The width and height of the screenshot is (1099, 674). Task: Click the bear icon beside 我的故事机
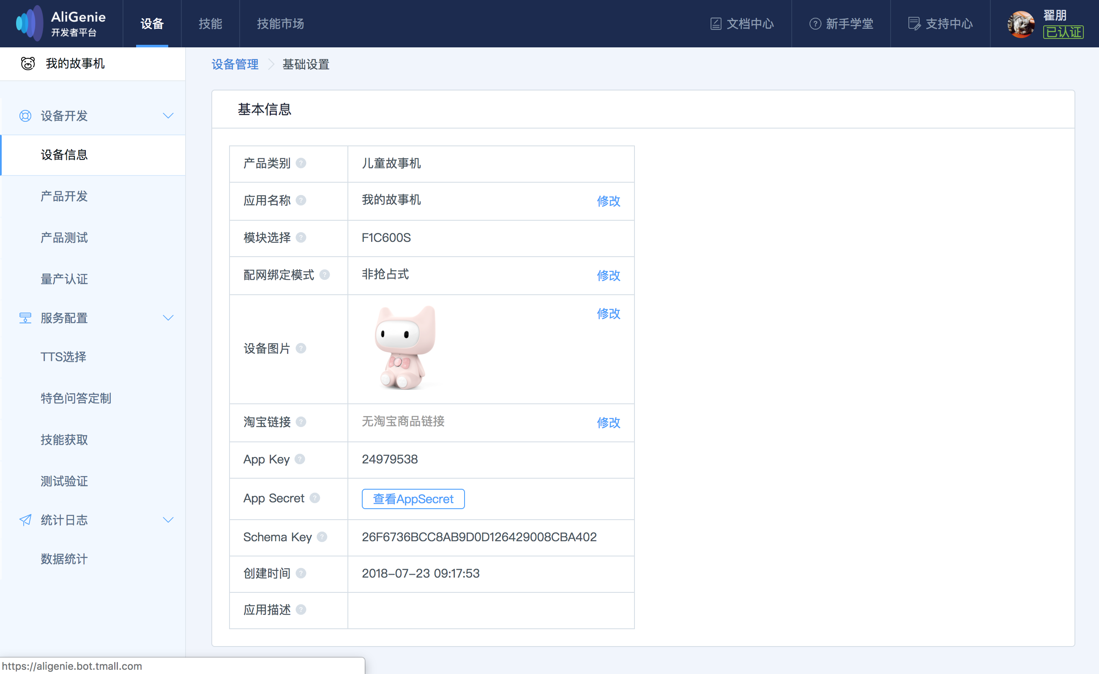pyautogui.click(x=27, y=64)
